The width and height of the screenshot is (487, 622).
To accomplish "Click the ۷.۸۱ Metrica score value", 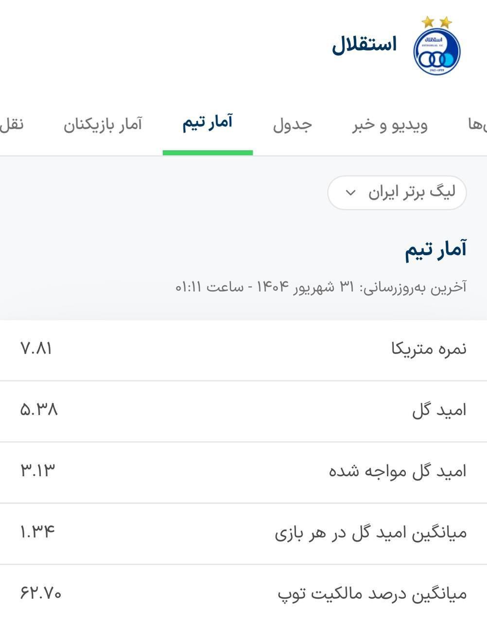I will (x=36, y=348).
